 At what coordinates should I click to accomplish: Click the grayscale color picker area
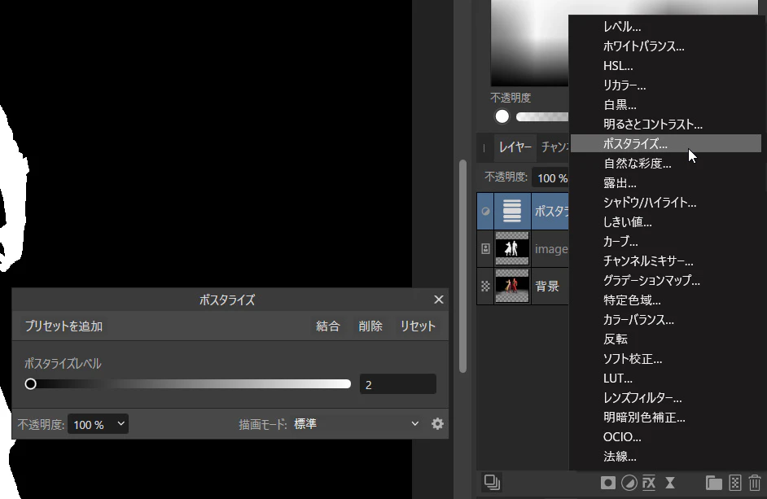(x=530, y=43)
